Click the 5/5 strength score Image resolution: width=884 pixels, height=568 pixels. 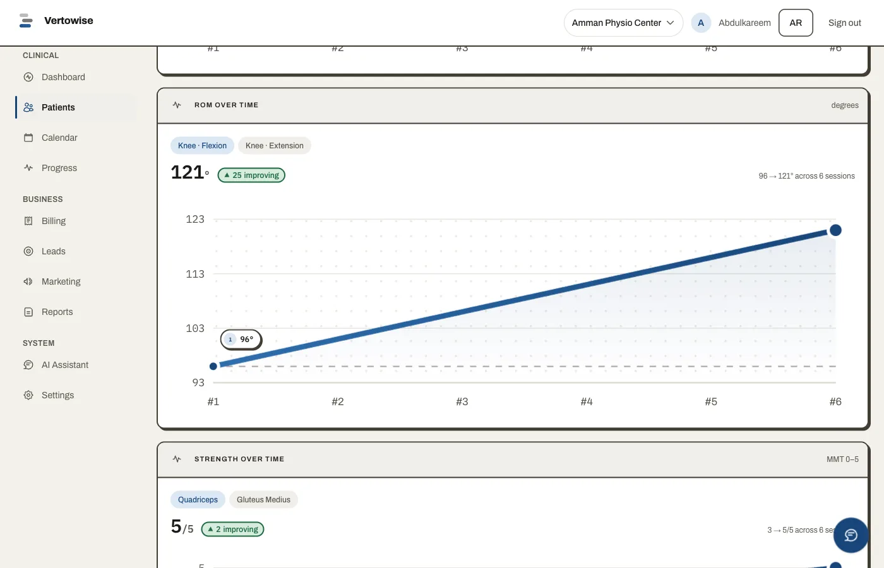point(182,527)
